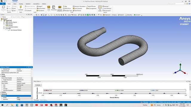Toggle the checkbox beside Nodes statistic
191x107 pixels.
click(x=2, y=98)
